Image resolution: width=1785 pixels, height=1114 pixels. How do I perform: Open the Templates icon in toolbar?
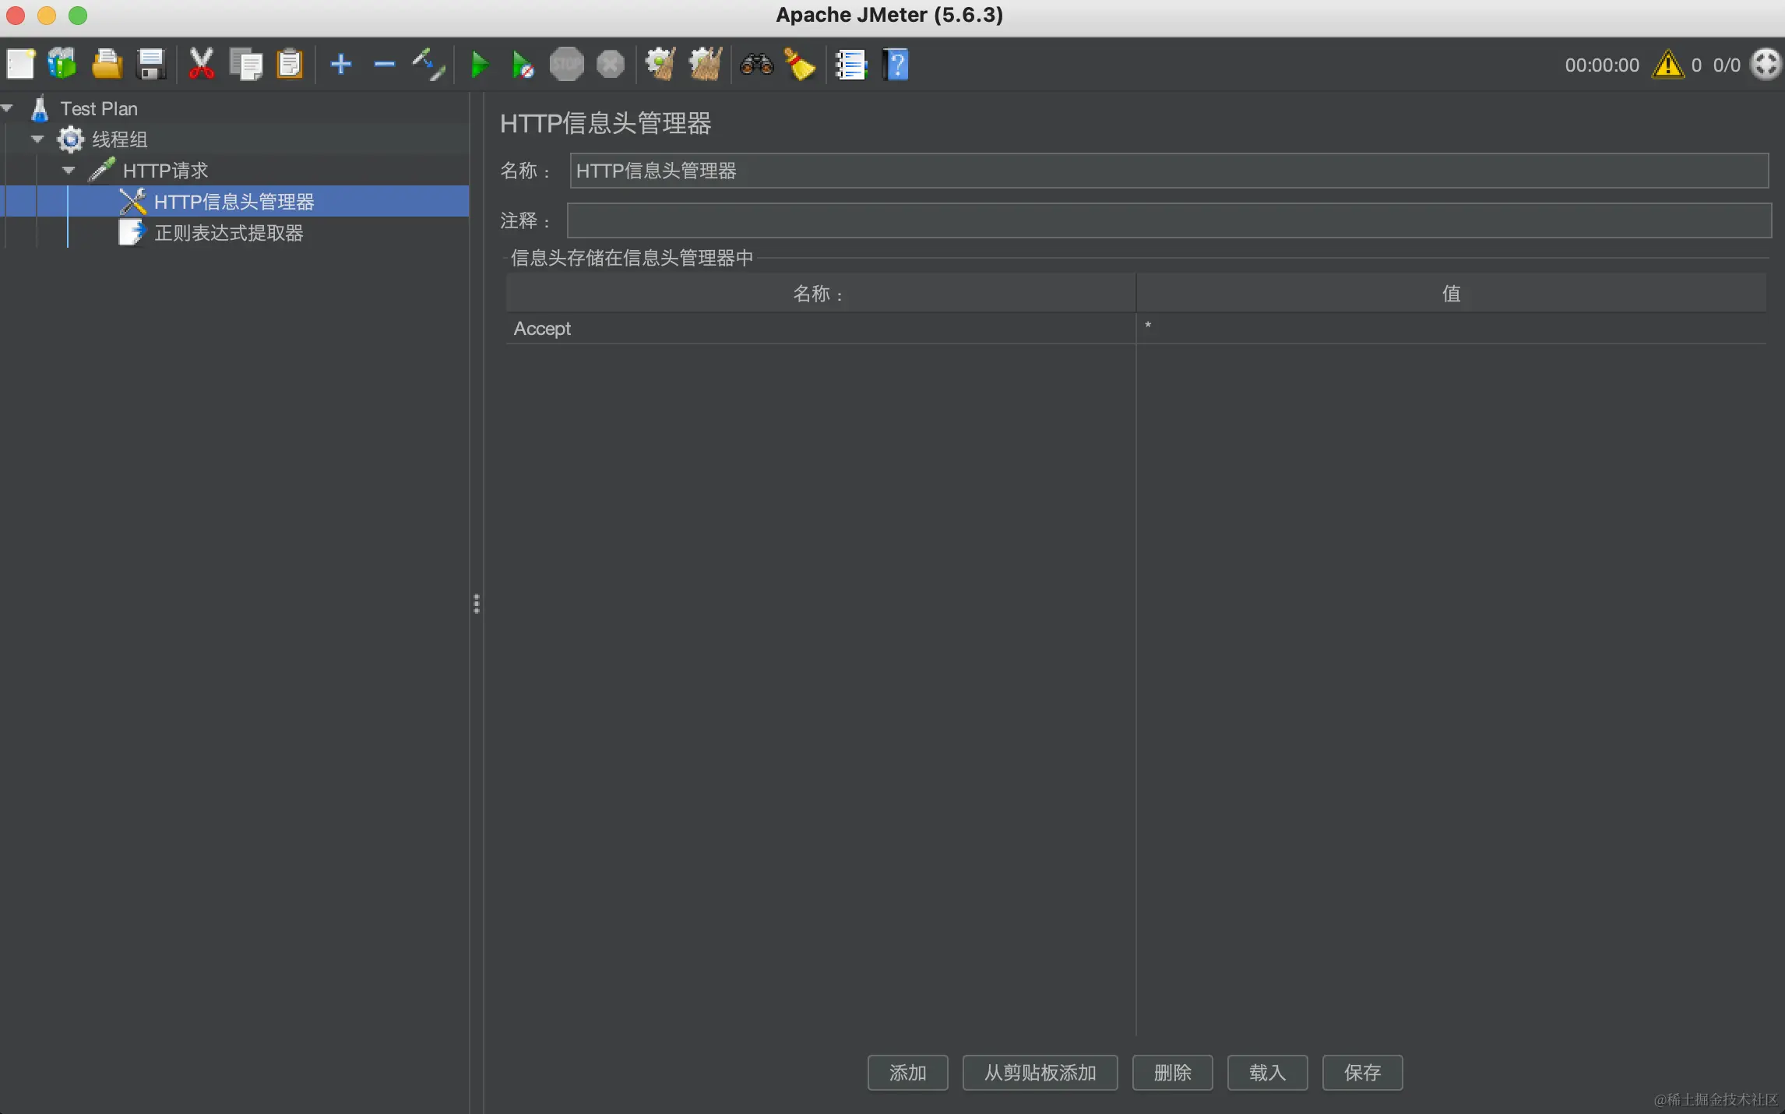62,64
